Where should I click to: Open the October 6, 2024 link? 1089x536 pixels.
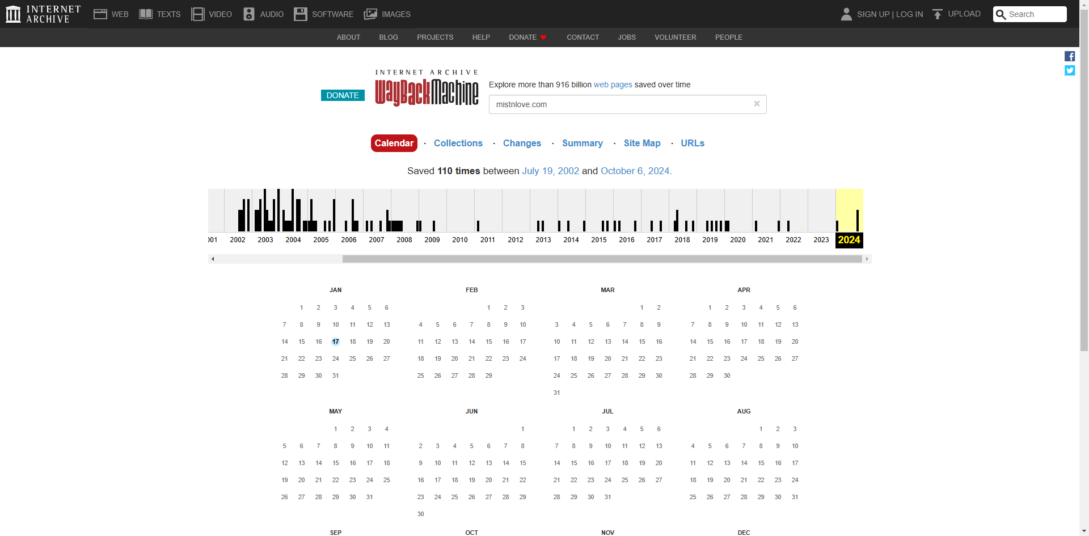[635, 171]
